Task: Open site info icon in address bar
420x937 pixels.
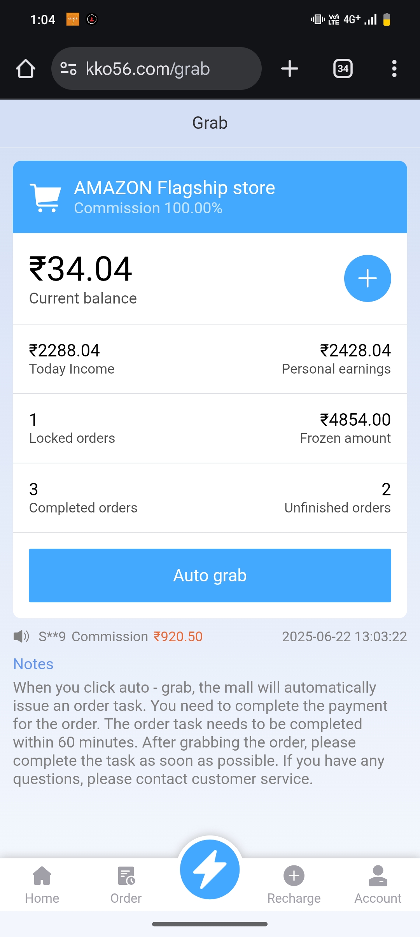Action: coord(68,69)
